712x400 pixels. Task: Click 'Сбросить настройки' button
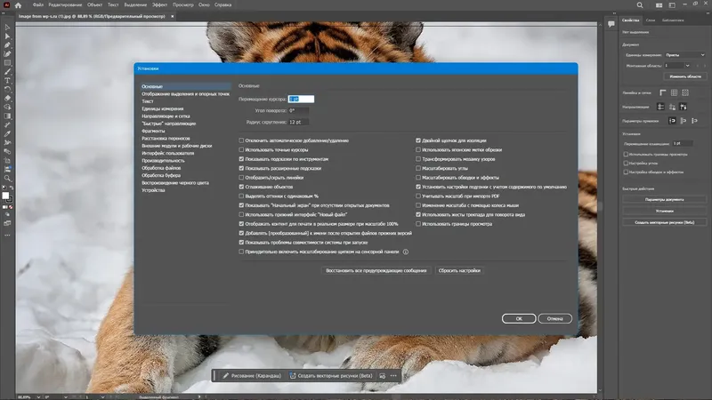[459, 271]
